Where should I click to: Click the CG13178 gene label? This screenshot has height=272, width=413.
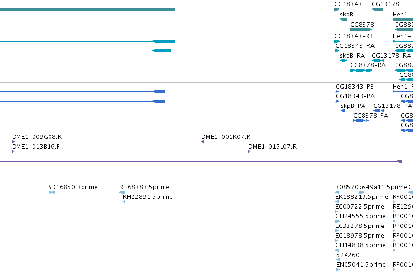tap(385, 4)
